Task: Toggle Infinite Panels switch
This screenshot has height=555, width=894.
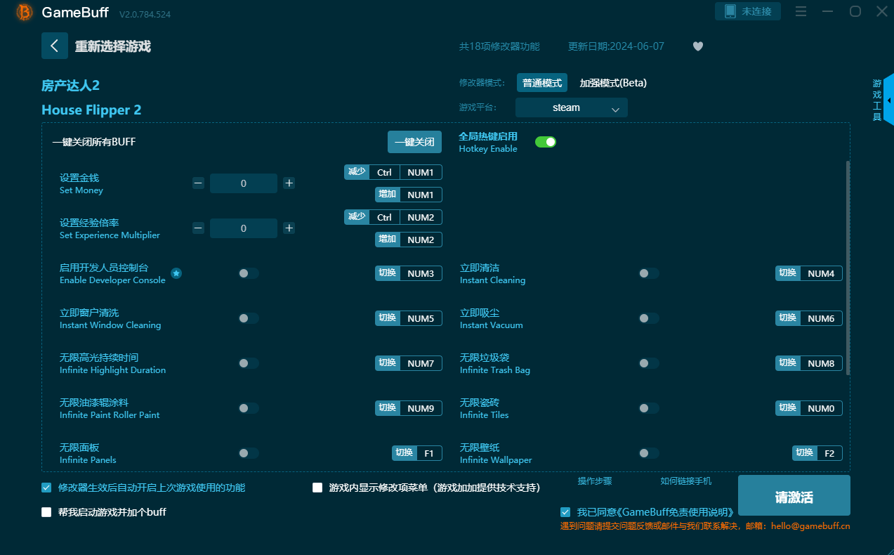Action: [x=248, y=453]
